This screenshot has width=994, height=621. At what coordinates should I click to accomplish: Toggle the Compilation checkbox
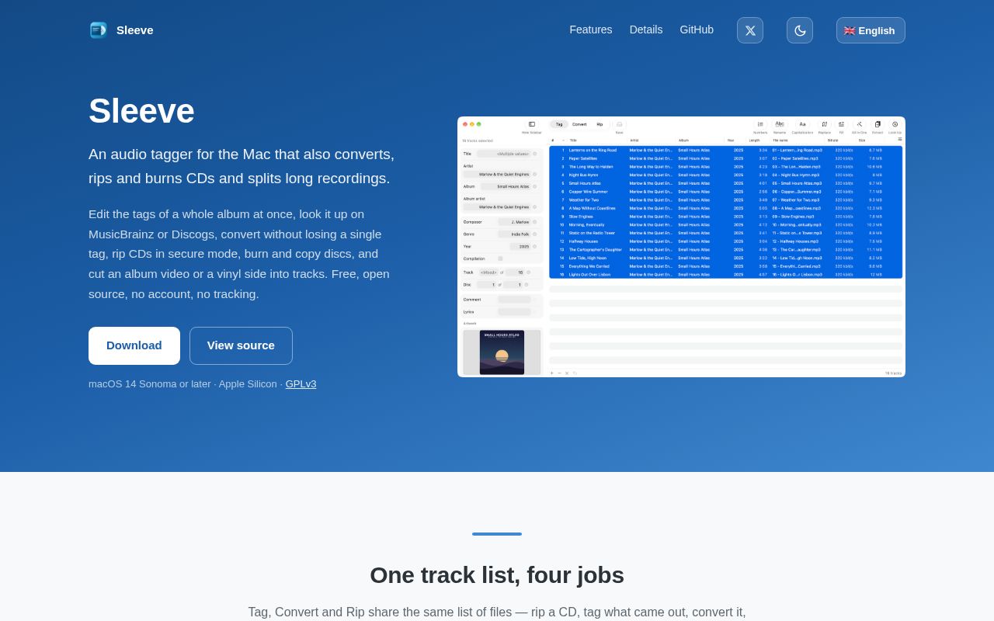(x=500, y=258)
